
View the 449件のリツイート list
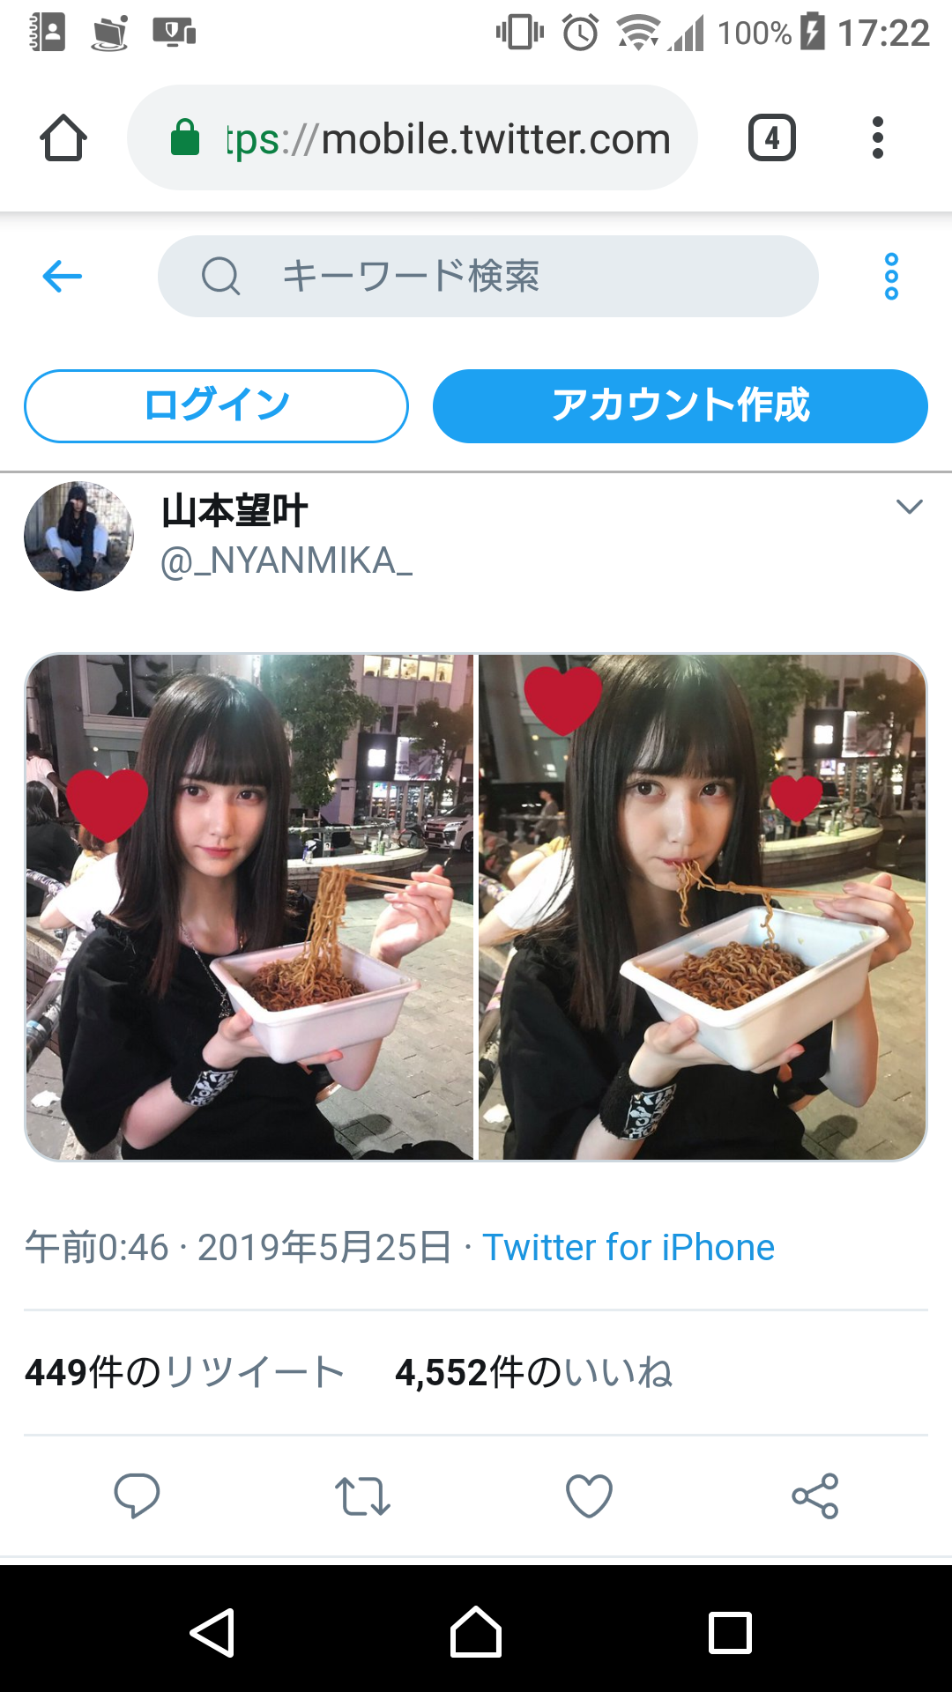[x=184, y=1372]
